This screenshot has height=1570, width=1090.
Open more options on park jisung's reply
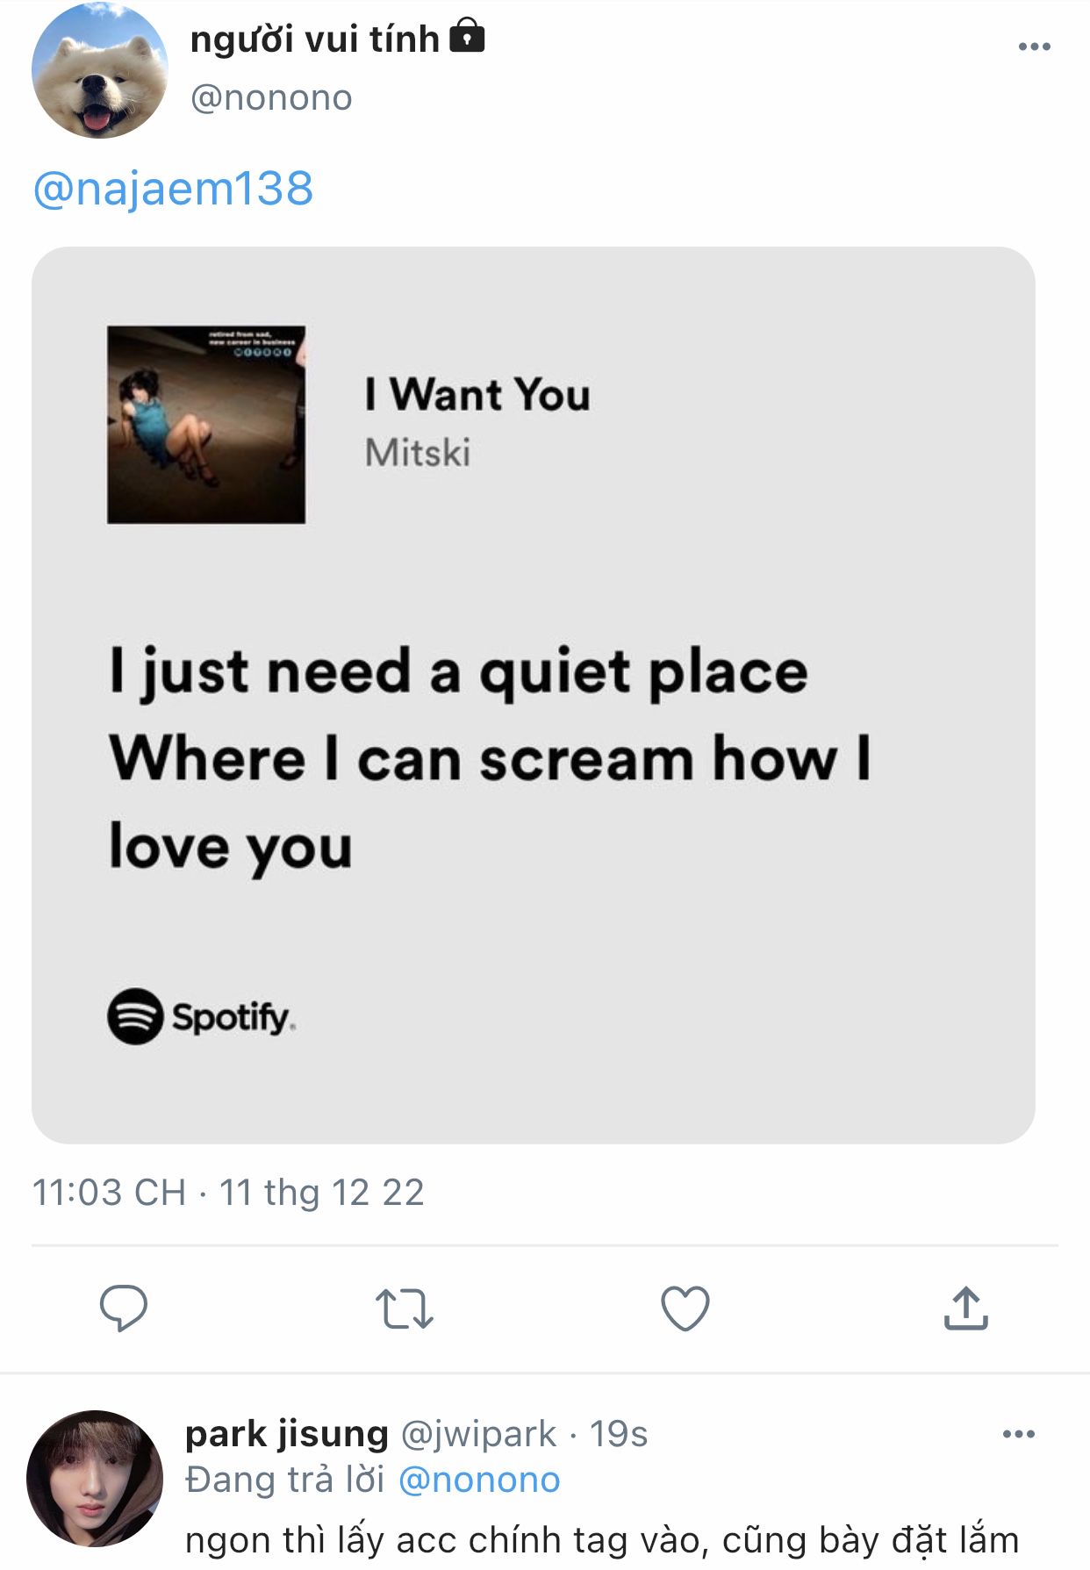tap(1018, 1434)
